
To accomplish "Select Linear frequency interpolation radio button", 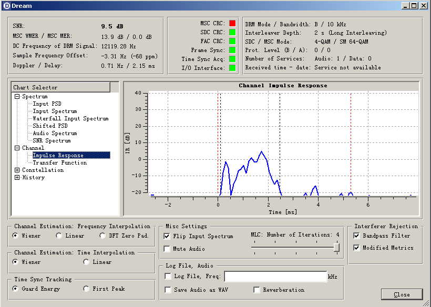I will click(x=59, y=236).
